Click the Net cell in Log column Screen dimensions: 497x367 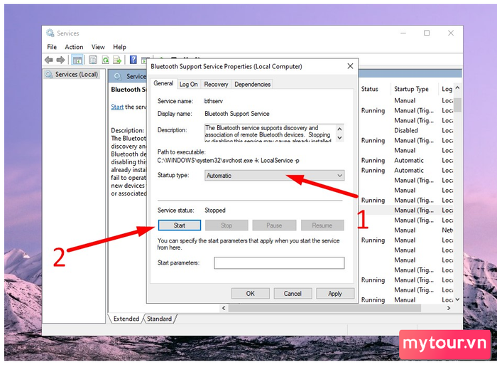tap(447, 230)
